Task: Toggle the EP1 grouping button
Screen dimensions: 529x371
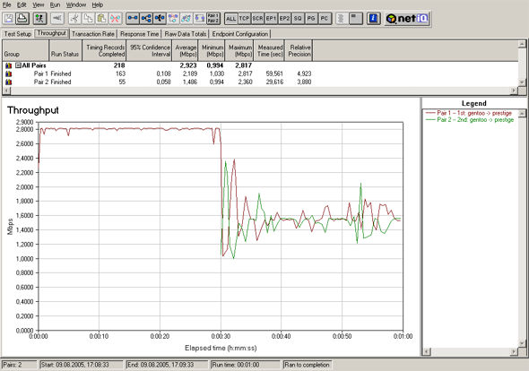Action: [271, 19]
